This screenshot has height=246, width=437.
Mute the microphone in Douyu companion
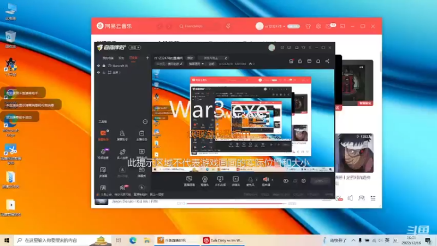[250, 181]
